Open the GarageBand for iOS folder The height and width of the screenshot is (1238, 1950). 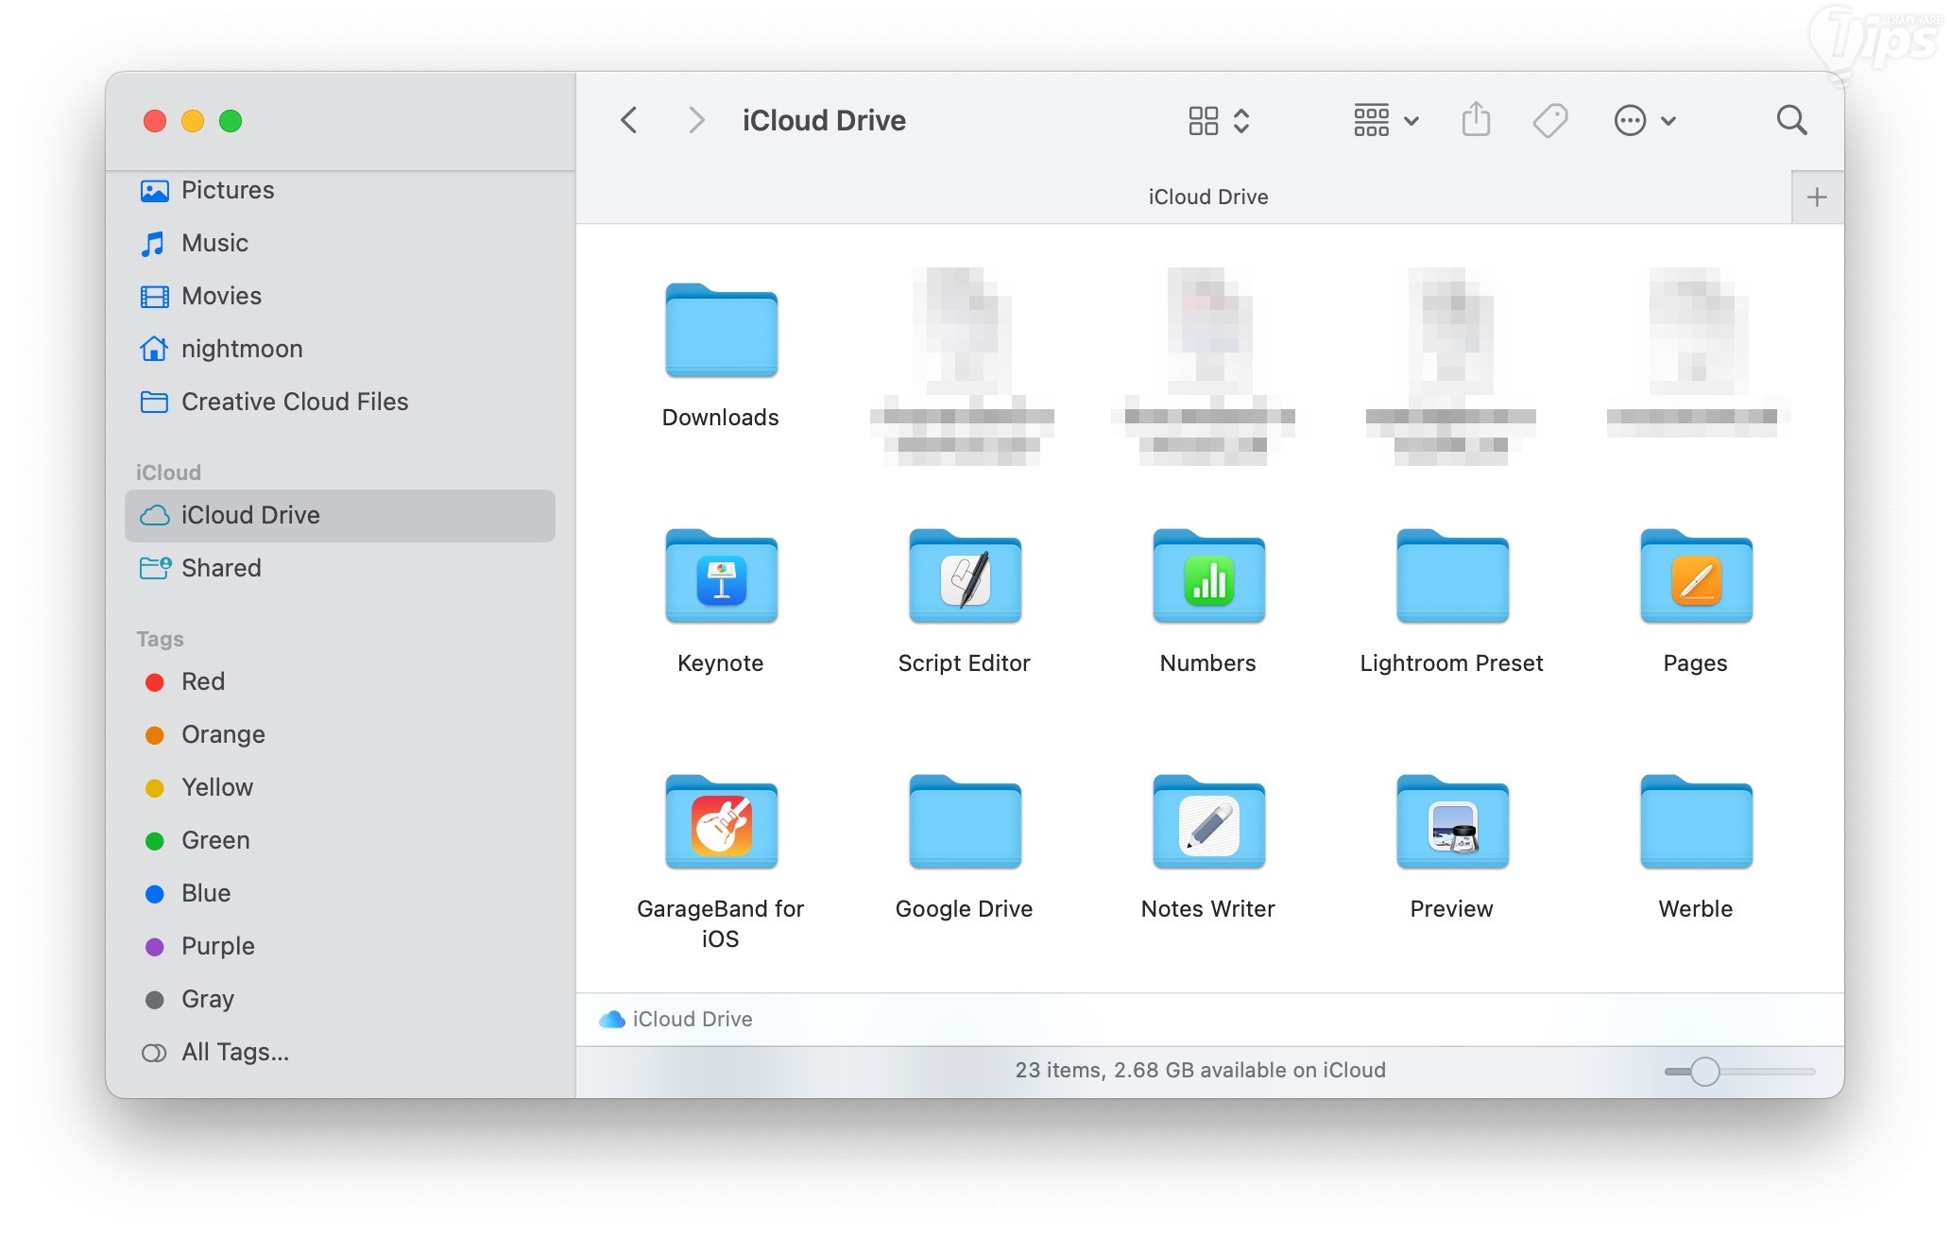pos(721,822)
